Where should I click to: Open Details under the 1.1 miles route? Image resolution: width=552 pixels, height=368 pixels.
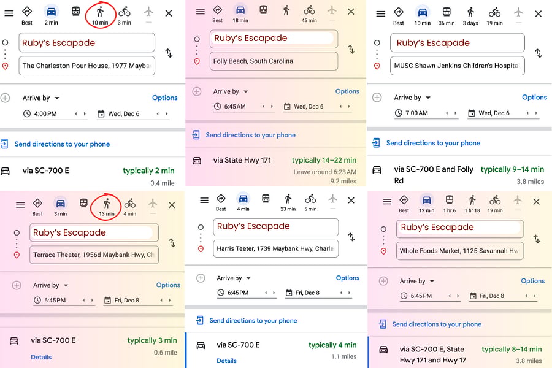click(226, 361)
